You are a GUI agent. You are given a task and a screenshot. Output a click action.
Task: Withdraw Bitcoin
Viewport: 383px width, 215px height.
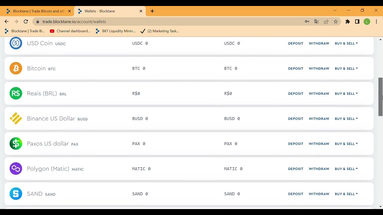pyautogui.click(x=319, y=68)
